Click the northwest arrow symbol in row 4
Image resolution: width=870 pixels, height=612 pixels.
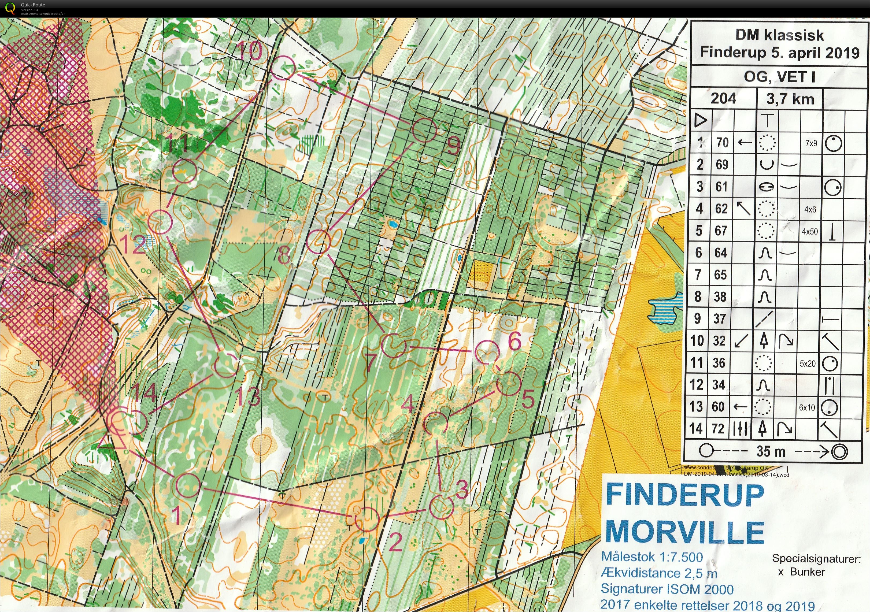pyautogui.click(x=743, y=208)
